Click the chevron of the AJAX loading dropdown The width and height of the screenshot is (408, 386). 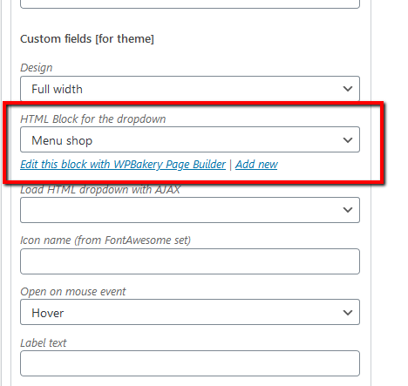point(348,210)
